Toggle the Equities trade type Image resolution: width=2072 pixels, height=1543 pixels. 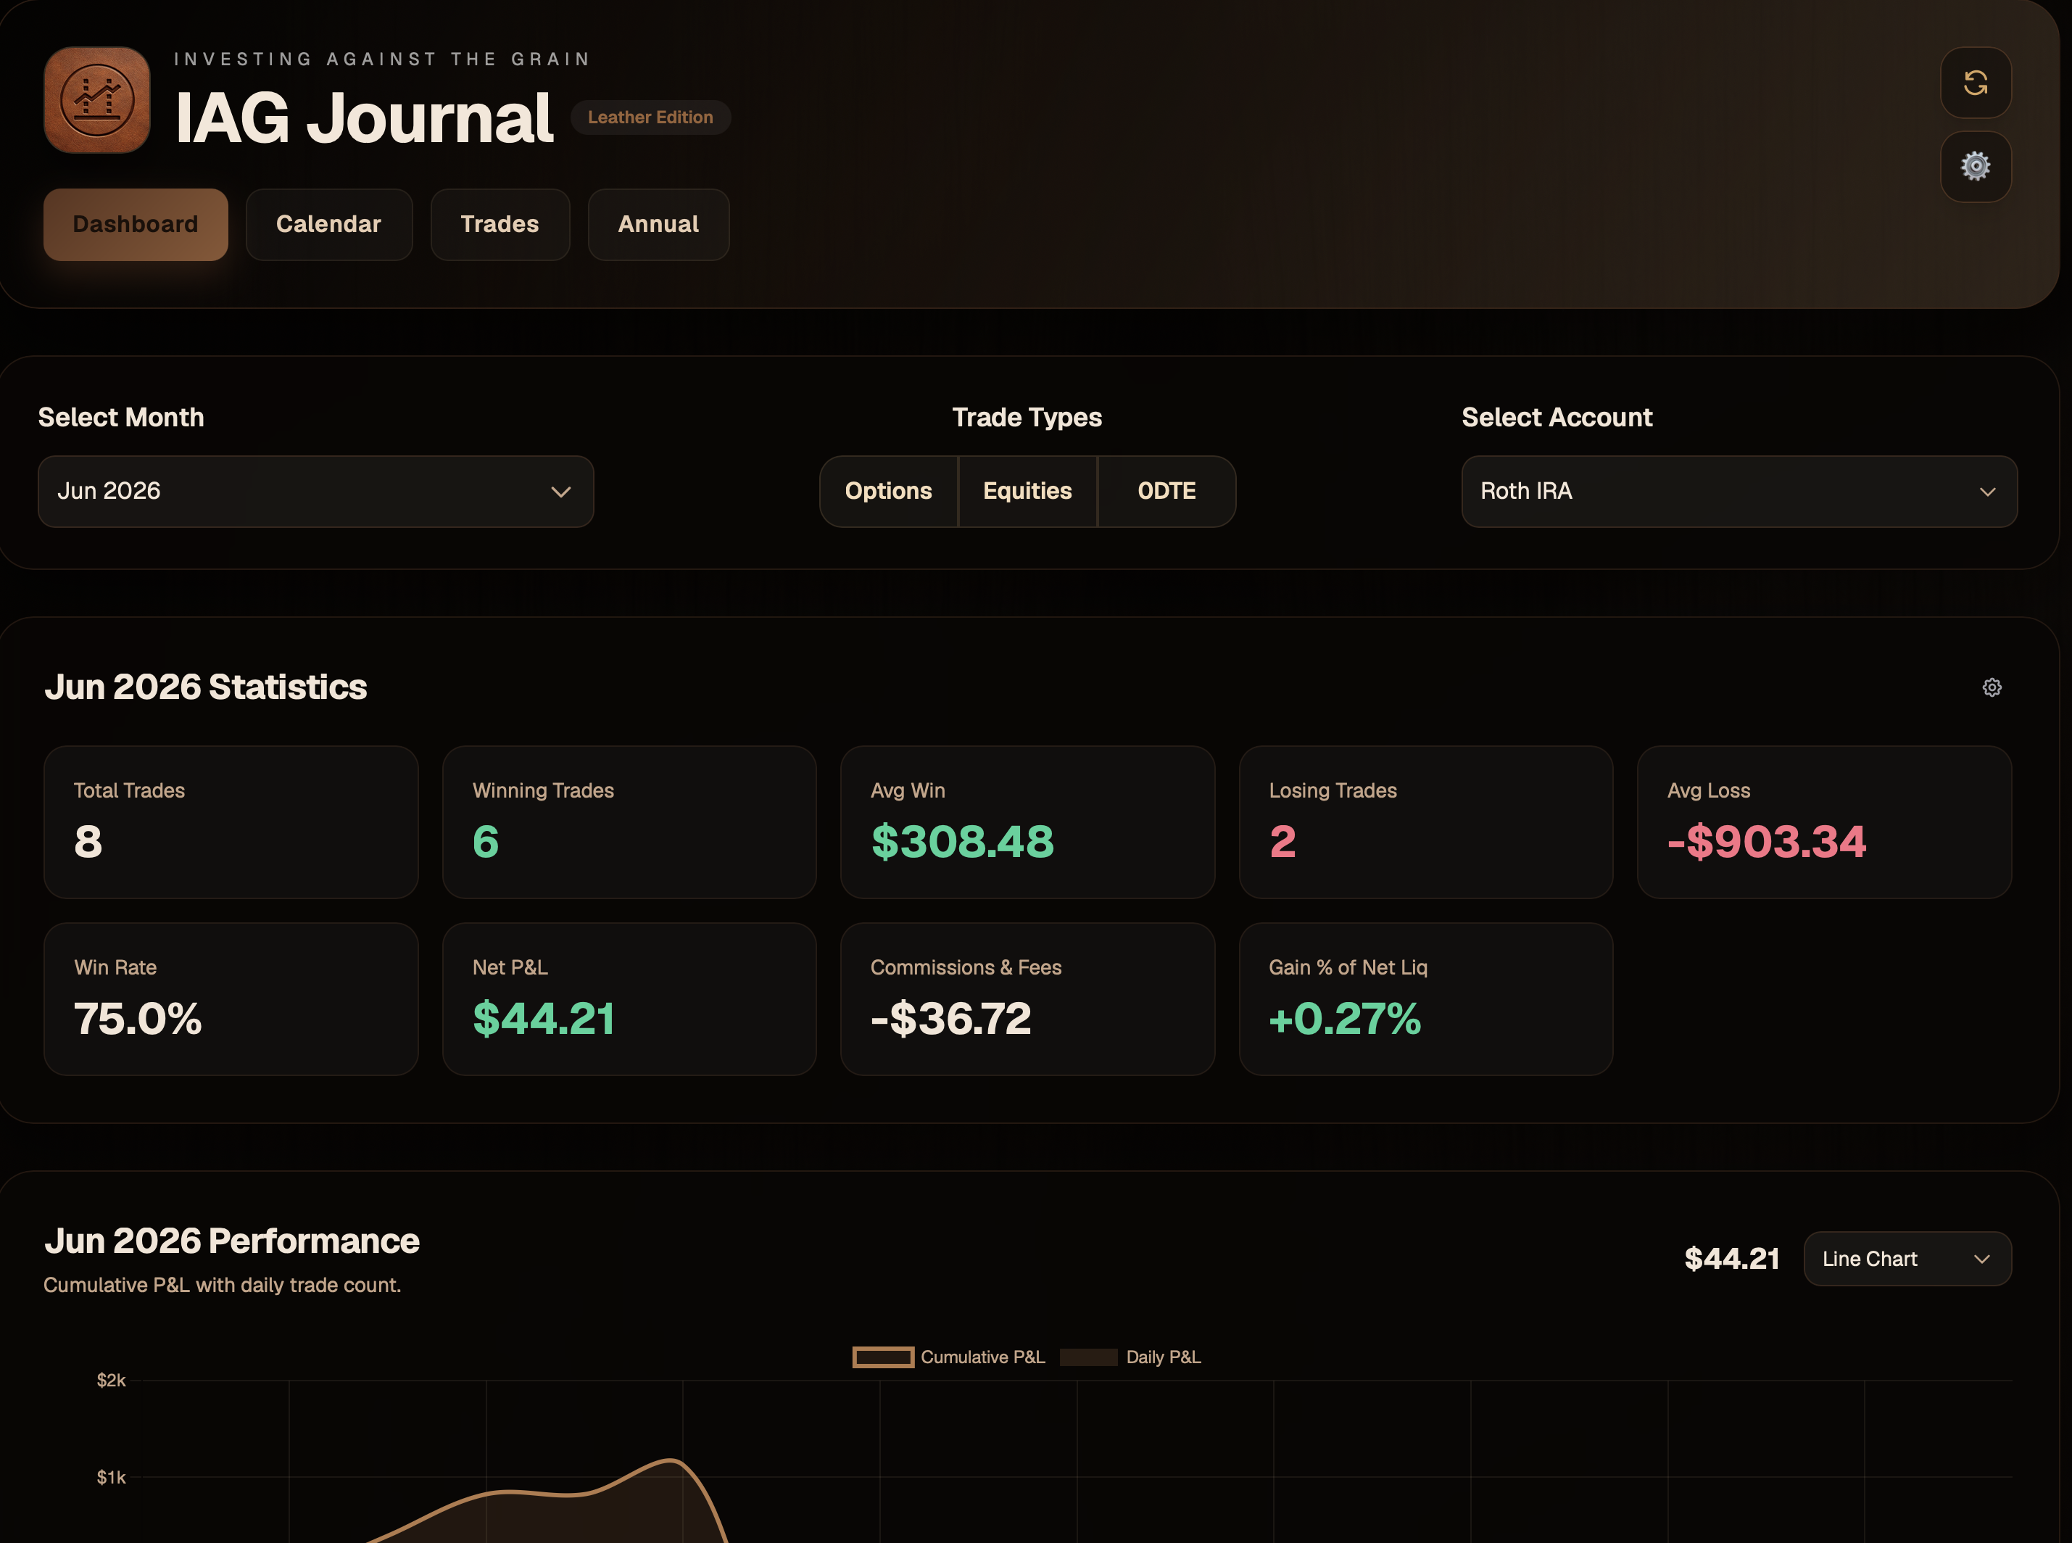tap(1027, 492)
